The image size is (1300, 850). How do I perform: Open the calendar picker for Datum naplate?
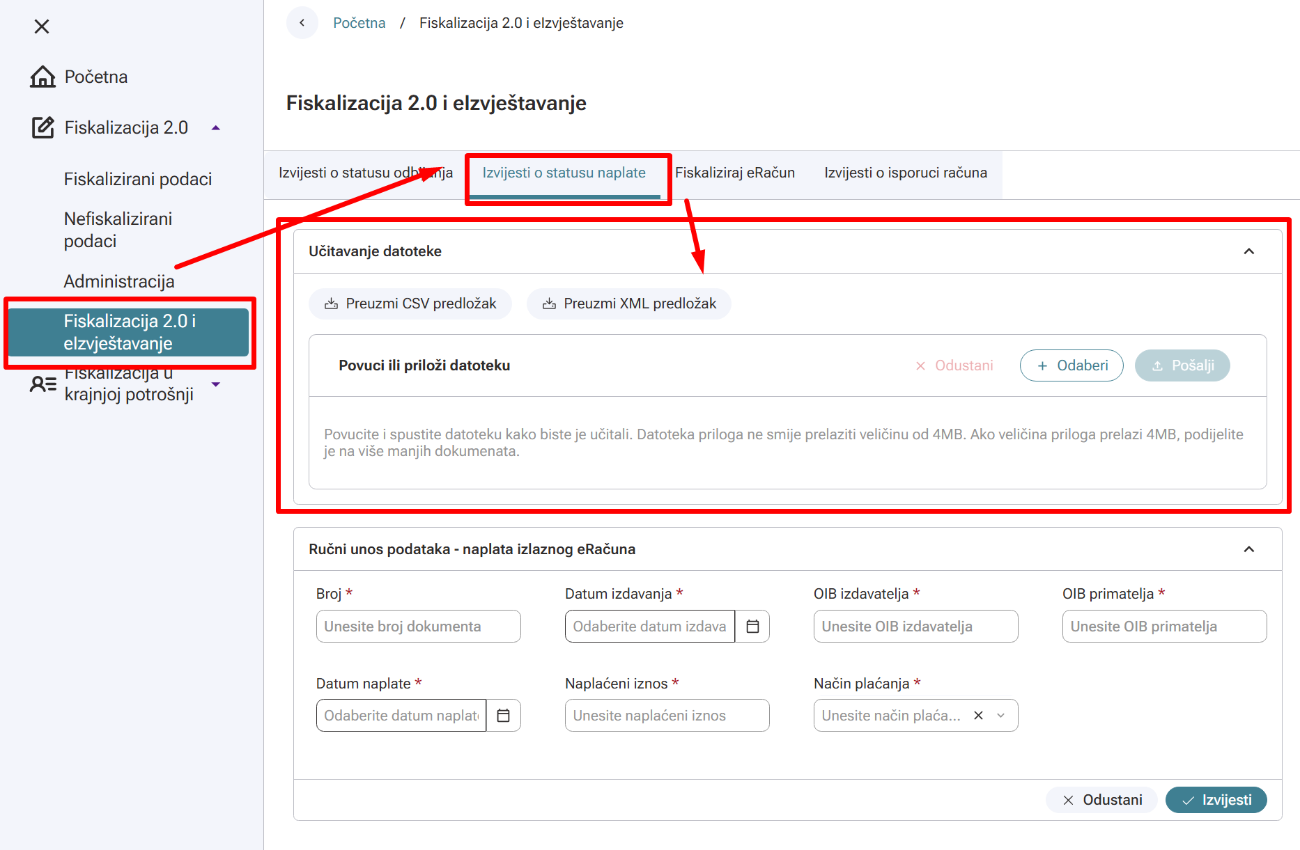click(x=504, y=716)
